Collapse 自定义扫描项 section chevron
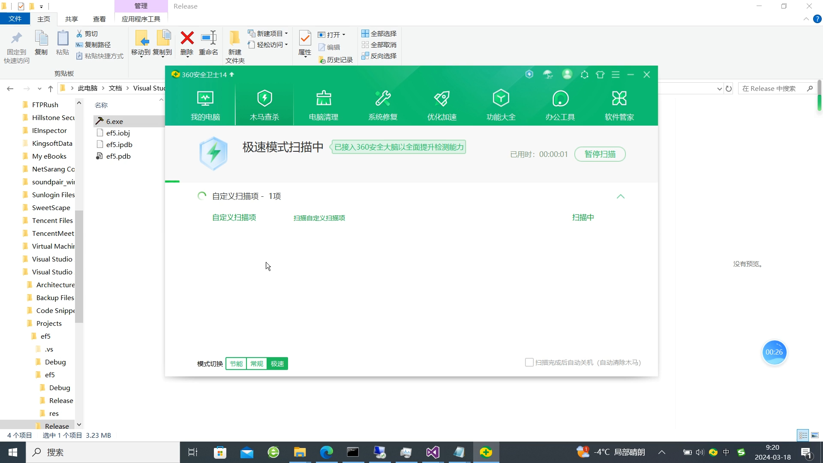 coord(620,196)
